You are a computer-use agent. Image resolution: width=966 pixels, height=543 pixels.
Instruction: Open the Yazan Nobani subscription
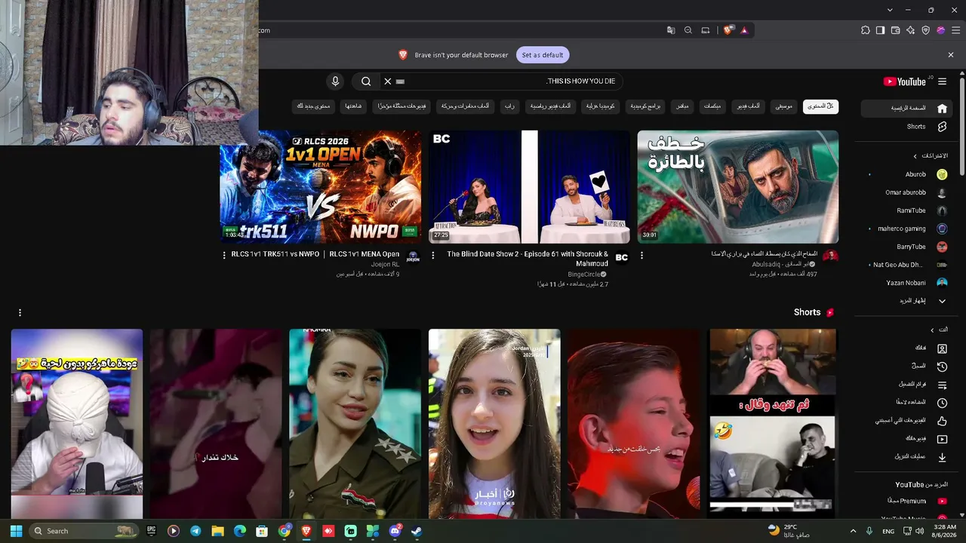[x=907, y=283]
